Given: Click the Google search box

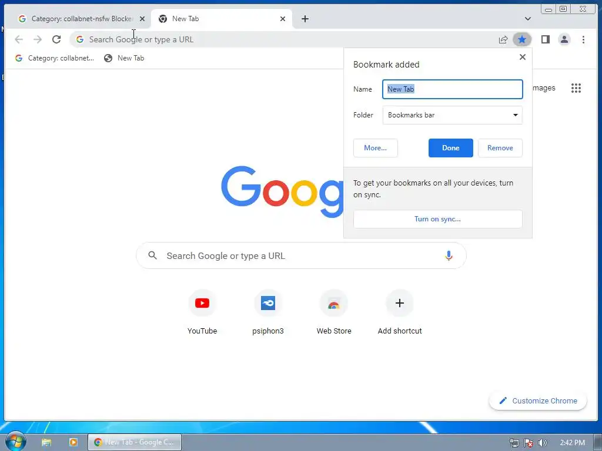Looking at the screenshot, I should click(x=301, y=255).
